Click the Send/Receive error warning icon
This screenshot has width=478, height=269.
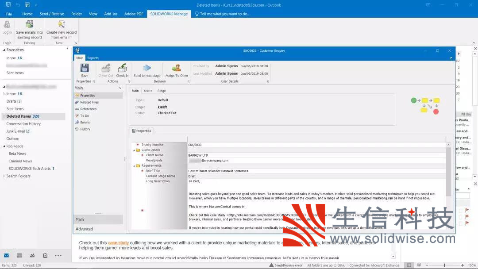point(271,265)
